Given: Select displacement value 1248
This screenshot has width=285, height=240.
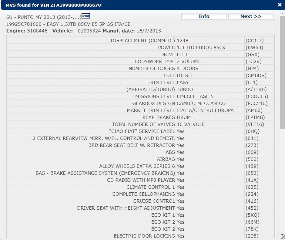Looking at the screenshot, I should coord(183,41).
